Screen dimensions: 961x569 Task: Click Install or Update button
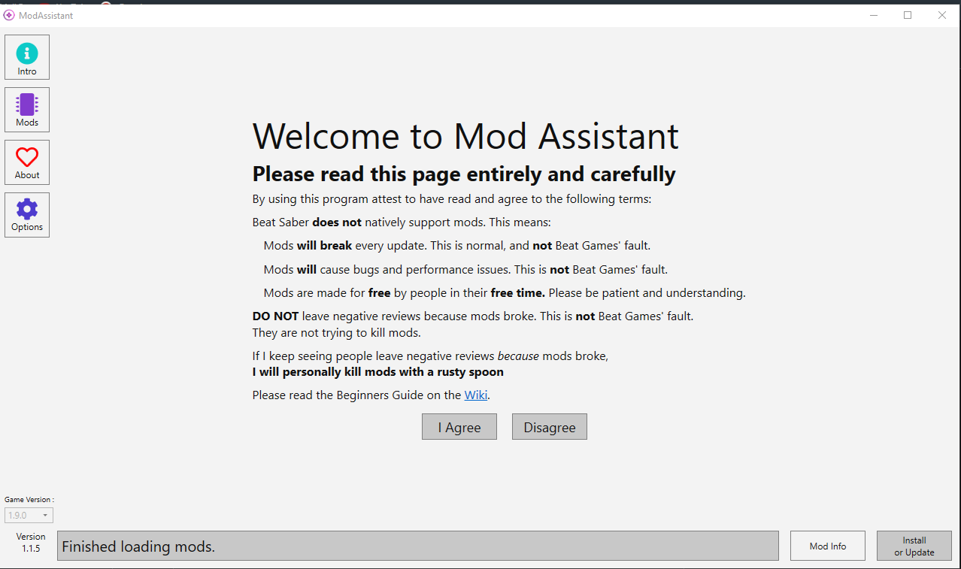[x=914, y=546]
